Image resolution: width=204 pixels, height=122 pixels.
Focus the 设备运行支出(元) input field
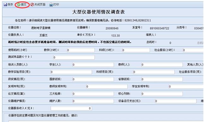click(x=176, y=101)
